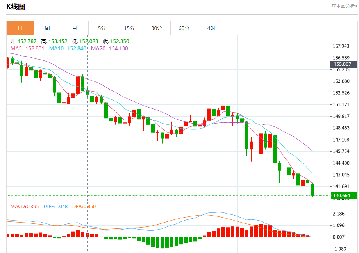Click the DIFF:1.048 indicator label
Viewport: 359px width, 253px height.
55,207
